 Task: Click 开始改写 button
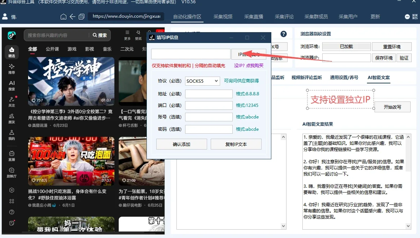coord(393,107)
